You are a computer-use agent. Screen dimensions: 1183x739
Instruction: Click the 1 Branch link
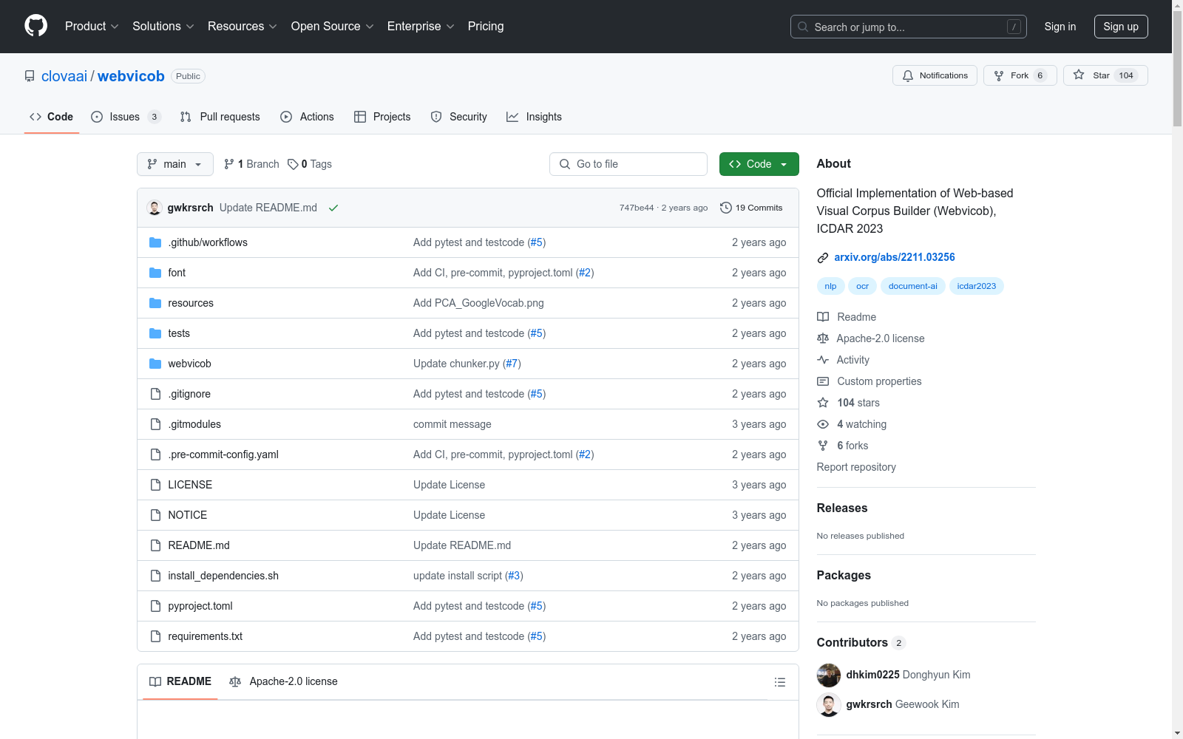[x=251, y=164]
